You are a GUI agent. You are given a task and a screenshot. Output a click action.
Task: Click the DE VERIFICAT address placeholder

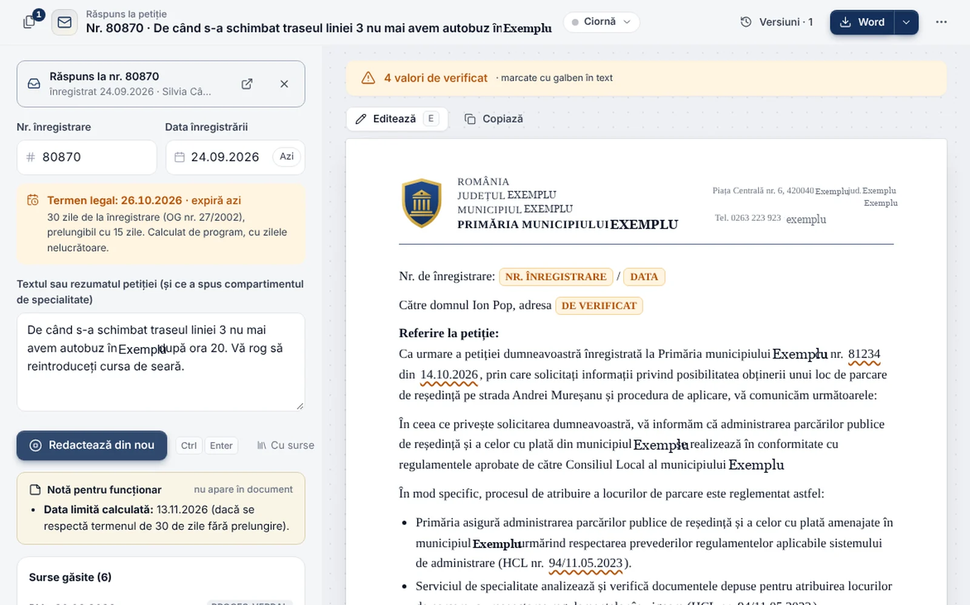(x=599, y=306)
